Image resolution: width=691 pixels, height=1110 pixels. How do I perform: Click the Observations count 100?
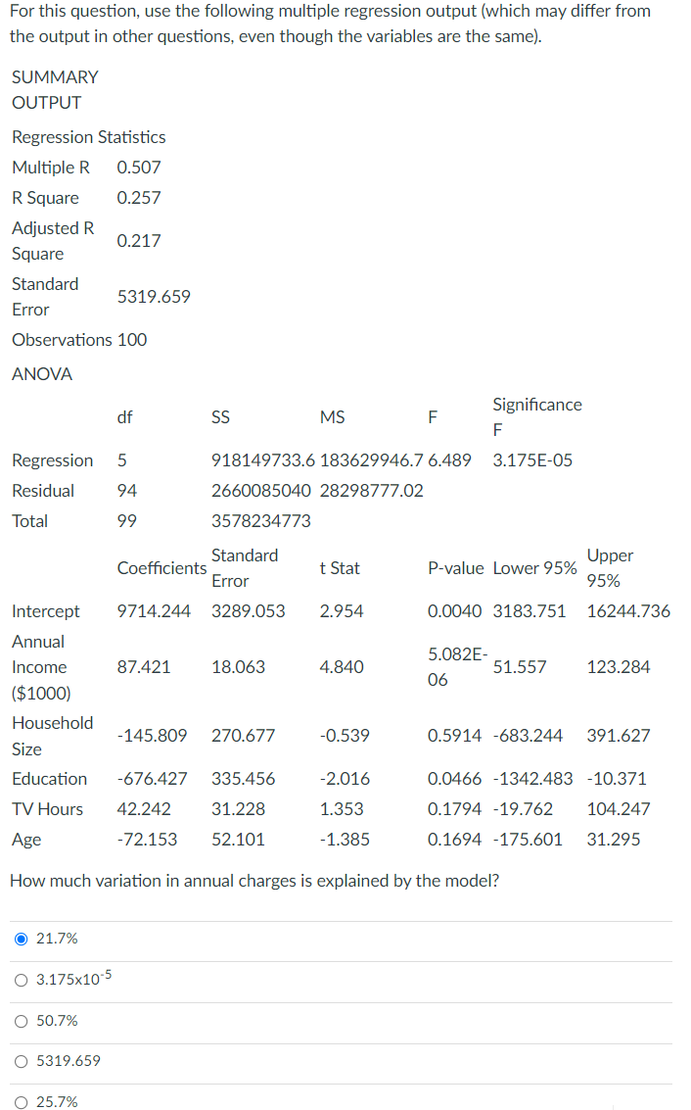click(x=133, y=340)
